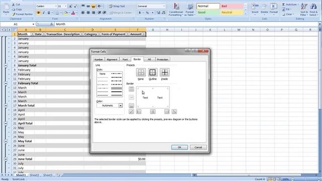Toggle the inside vertical border button

tap(153, 112)
